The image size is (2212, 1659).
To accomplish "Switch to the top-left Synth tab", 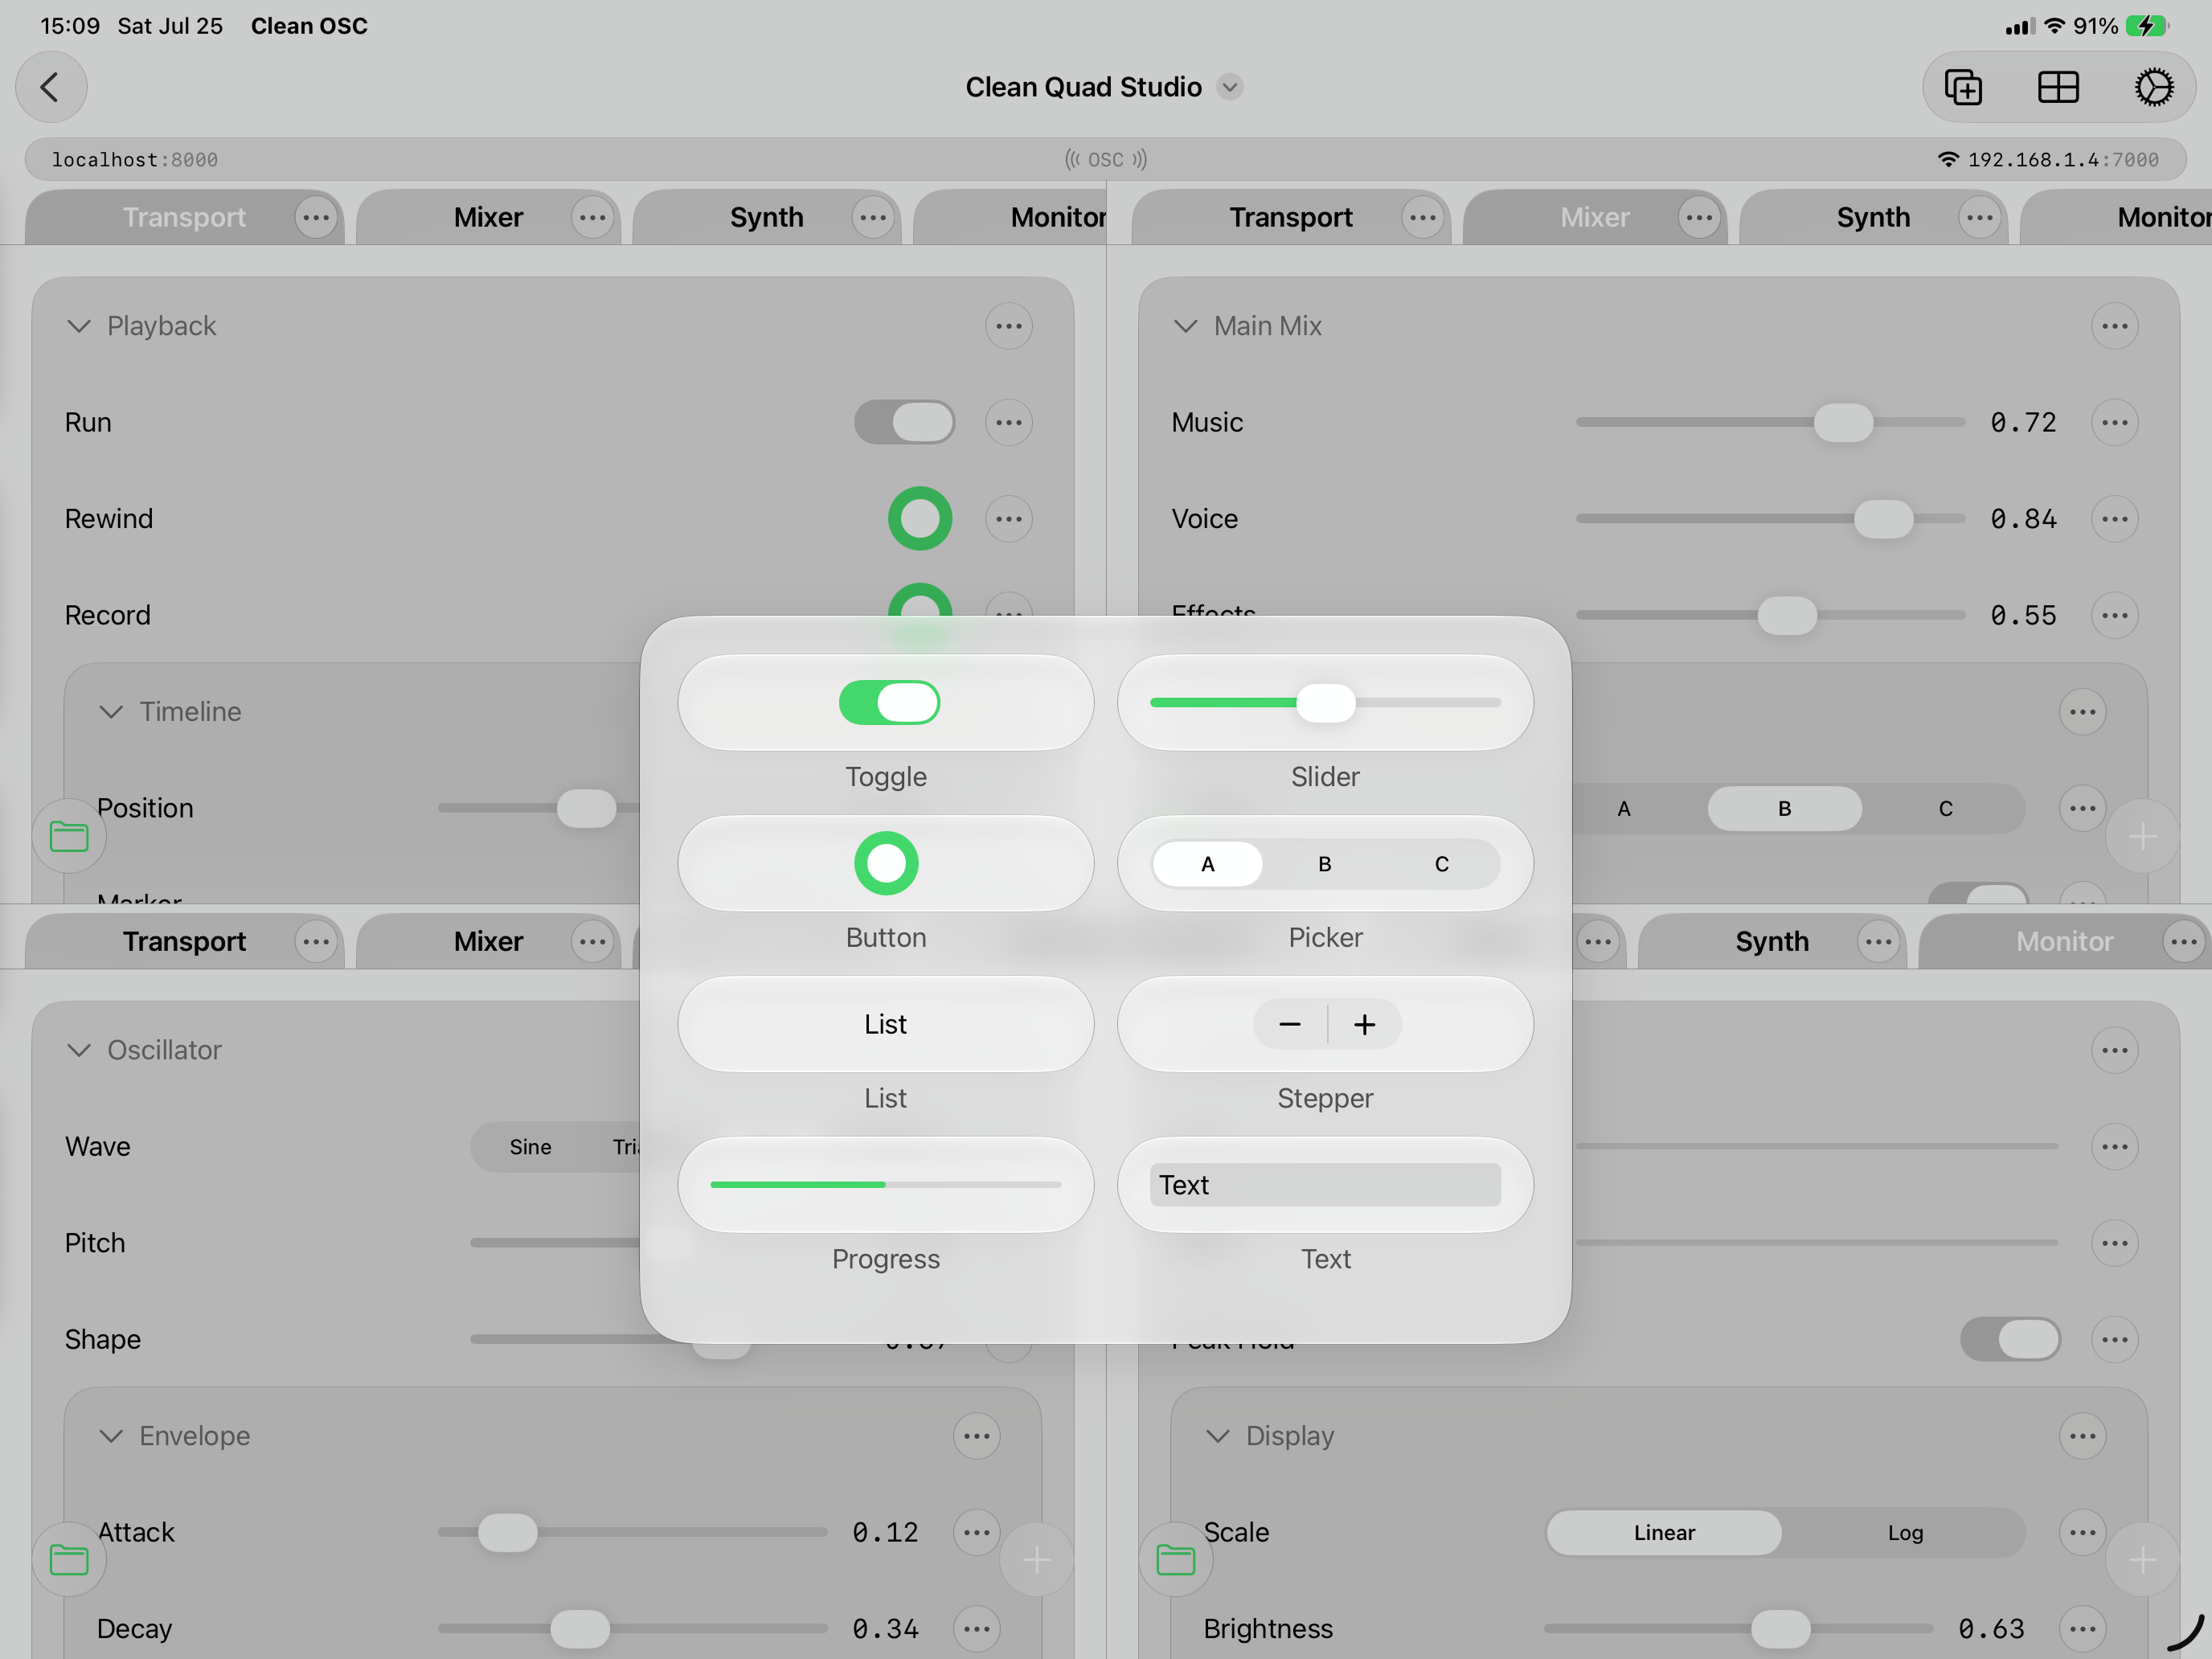I will (766, 217).
